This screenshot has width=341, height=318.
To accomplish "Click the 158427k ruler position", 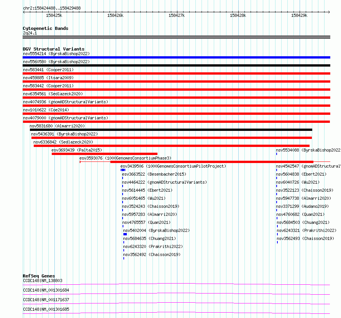I will click(177, 15).
